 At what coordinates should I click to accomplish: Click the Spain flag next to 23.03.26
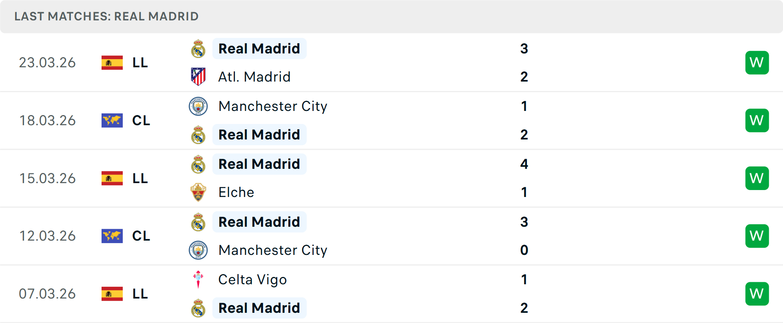(112, 62)
